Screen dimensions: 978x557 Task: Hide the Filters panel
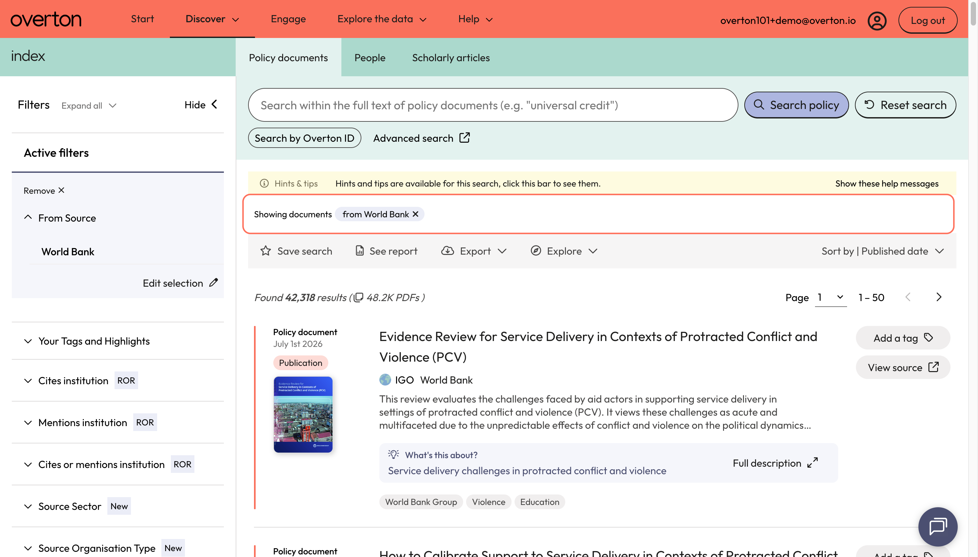(201, 104)
